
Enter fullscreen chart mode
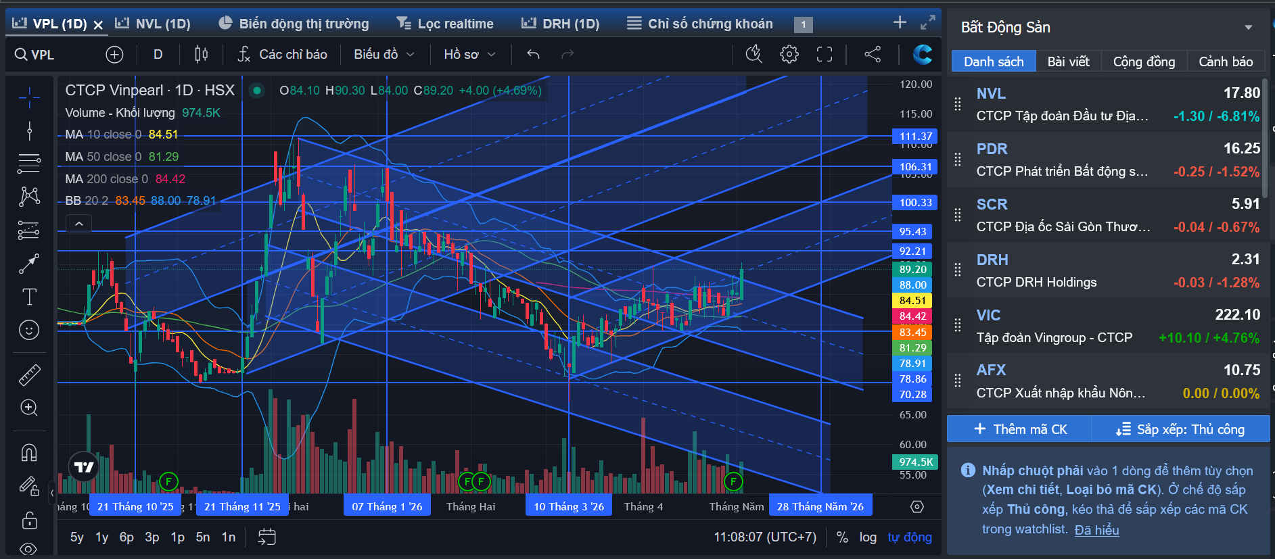click(x=825, y=54)
